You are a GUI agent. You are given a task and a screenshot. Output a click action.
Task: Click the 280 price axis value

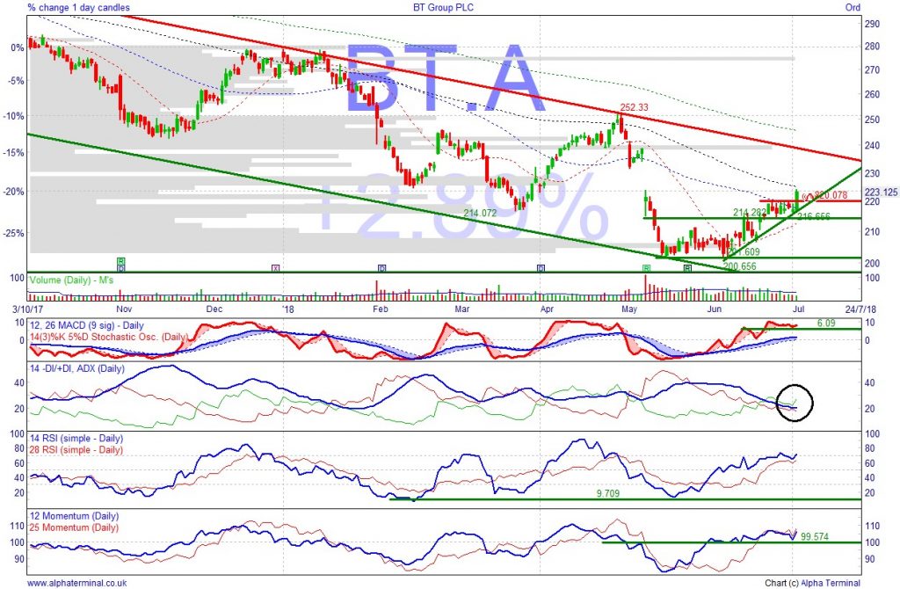click(x=872, y=47)
